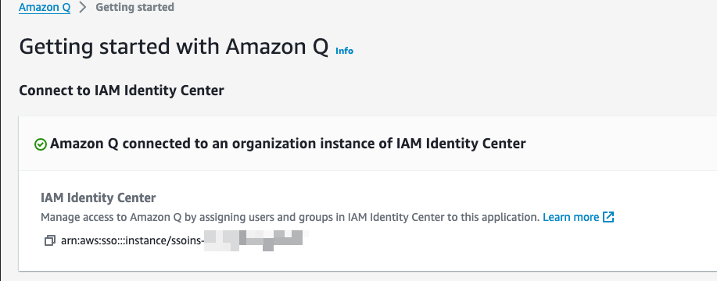Click the green success checkmark icon
717x281 pixels.
(x=41, y=144)
